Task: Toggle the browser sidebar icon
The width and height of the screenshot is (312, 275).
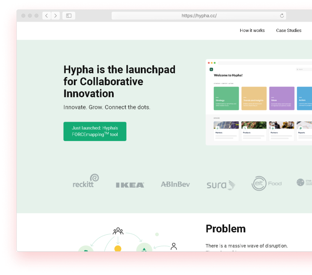Action: (x=69, y=16)
